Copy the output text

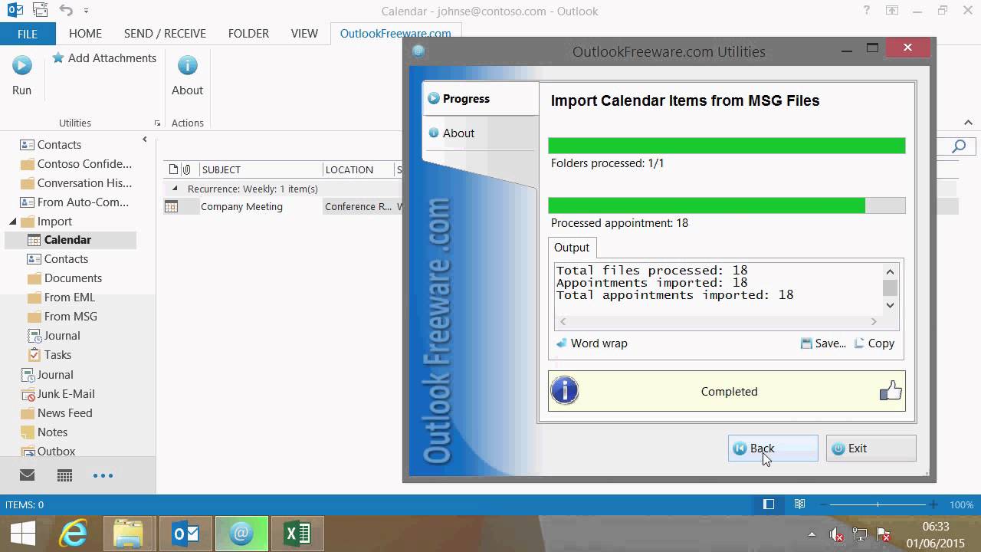(x=874, y=343)
